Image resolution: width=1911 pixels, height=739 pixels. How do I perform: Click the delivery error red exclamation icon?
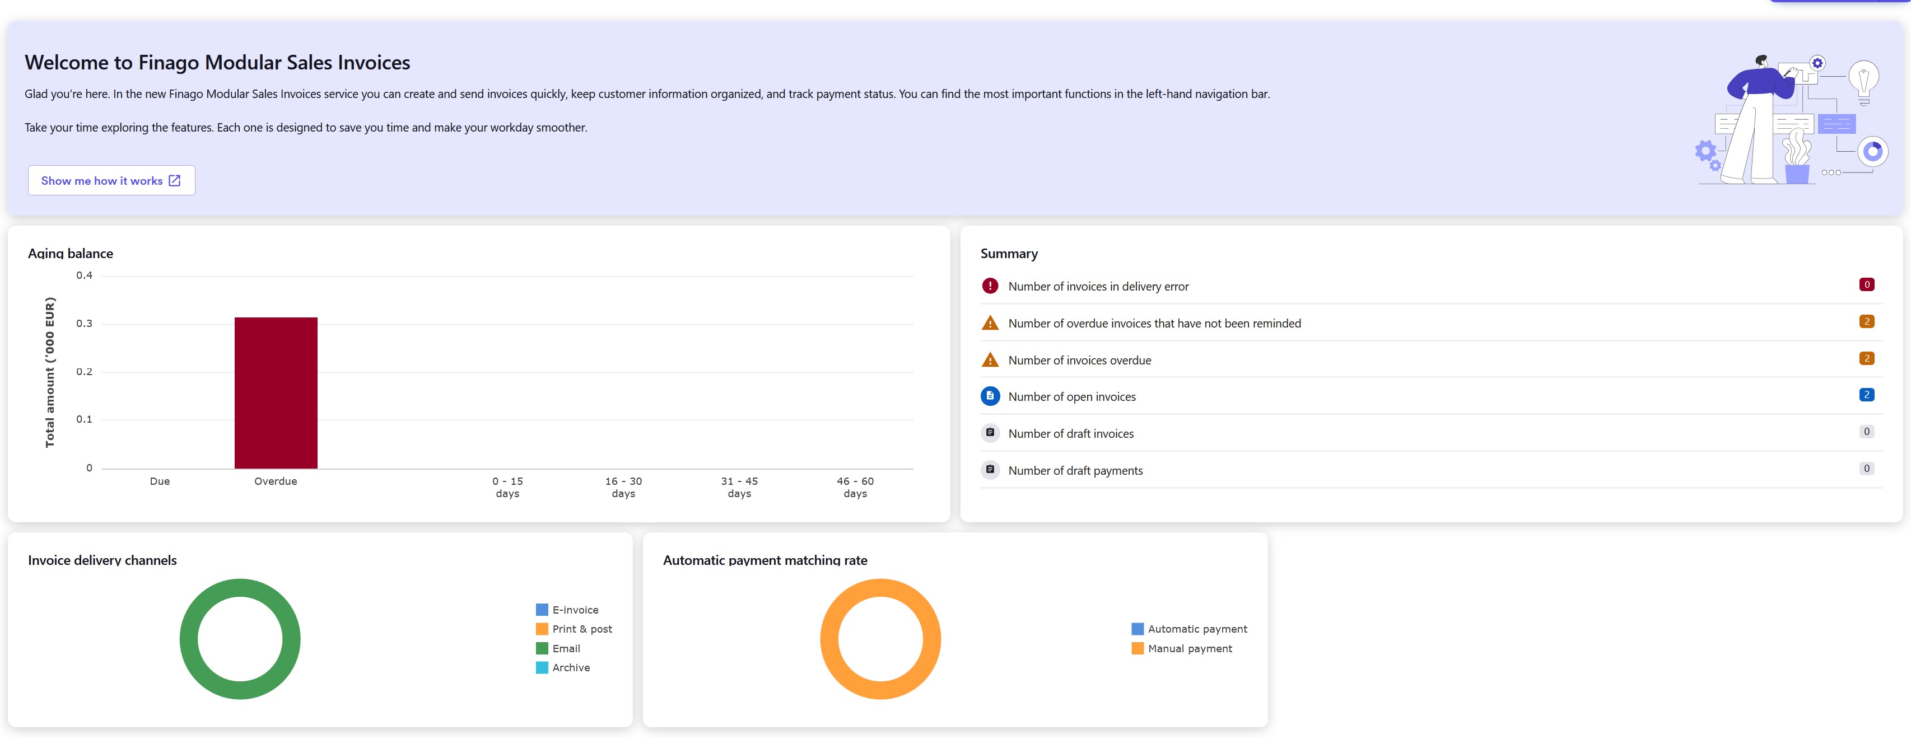click(990, 286)
